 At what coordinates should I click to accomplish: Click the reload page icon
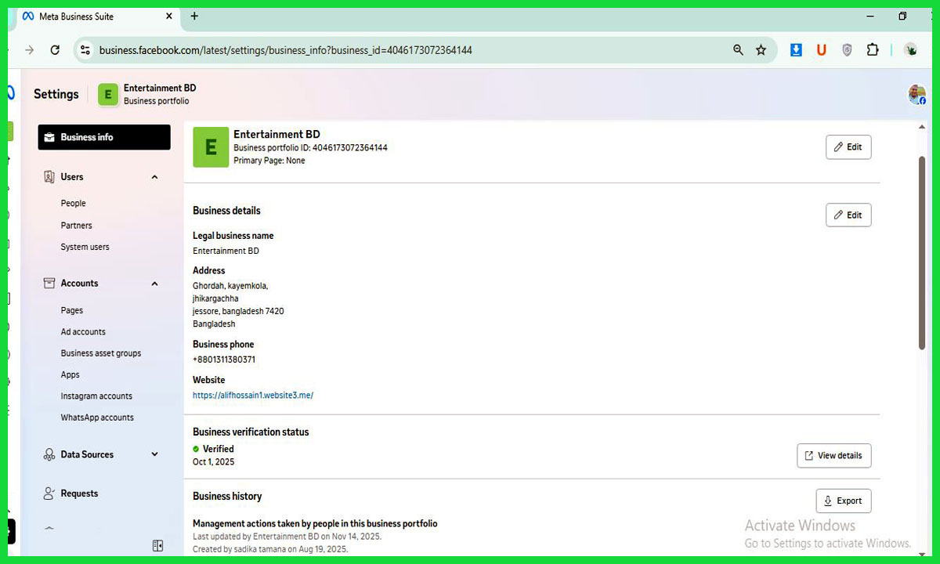[55, 50]
